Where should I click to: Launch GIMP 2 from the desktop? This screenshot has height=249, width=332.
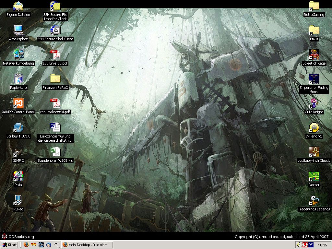pyautogui.click(x=18, y=152)
